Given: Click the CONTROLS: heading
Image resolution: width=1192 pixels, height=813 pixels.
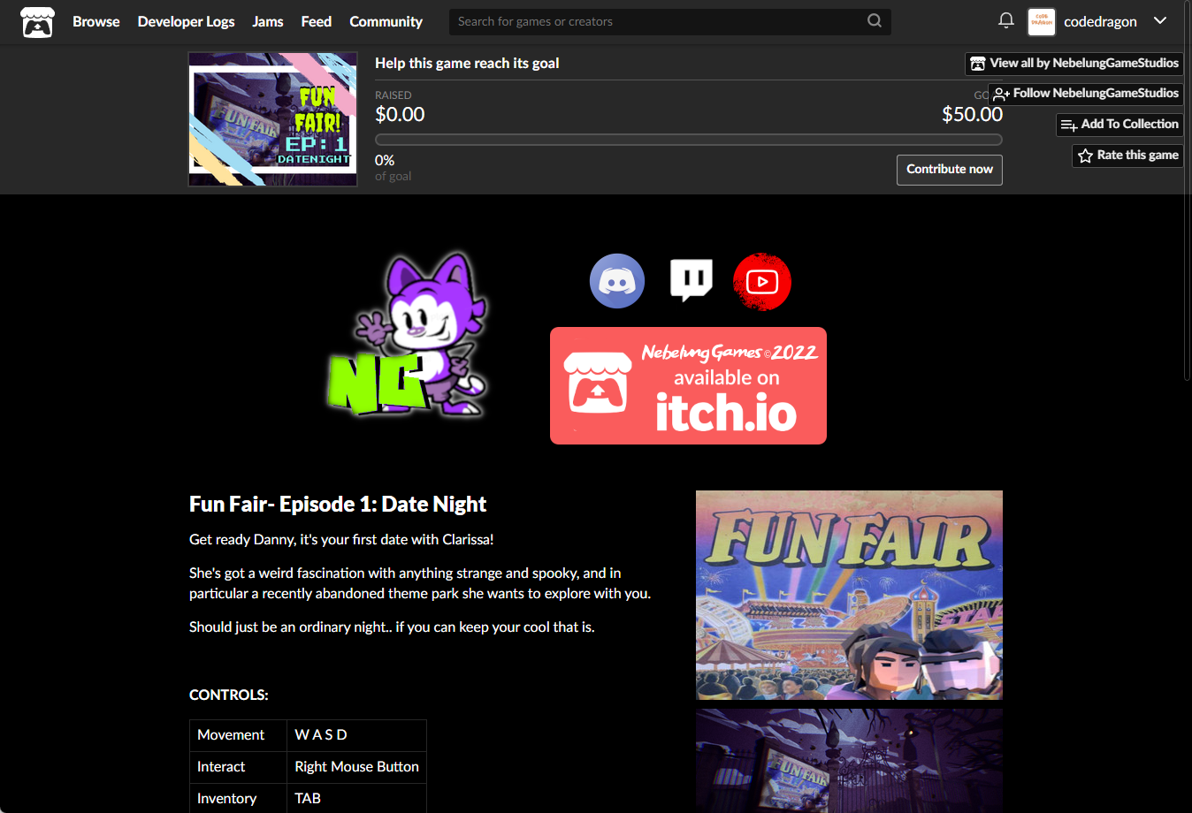Looking at the screenshot, I should [x=229, y=695].
